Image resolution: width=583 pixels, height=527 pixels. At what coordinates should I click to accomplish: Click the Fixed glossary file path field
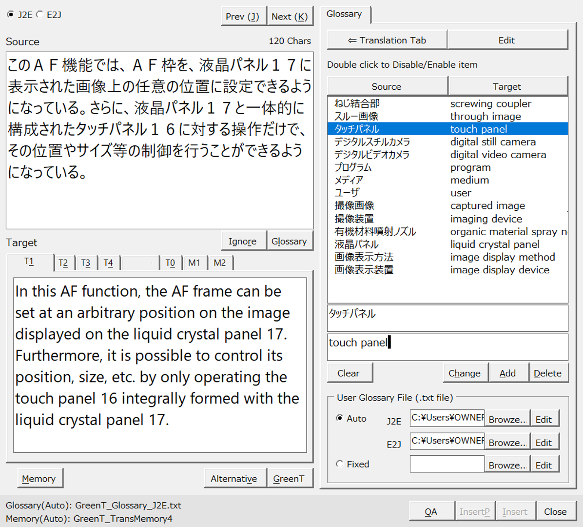pos(447,464)
